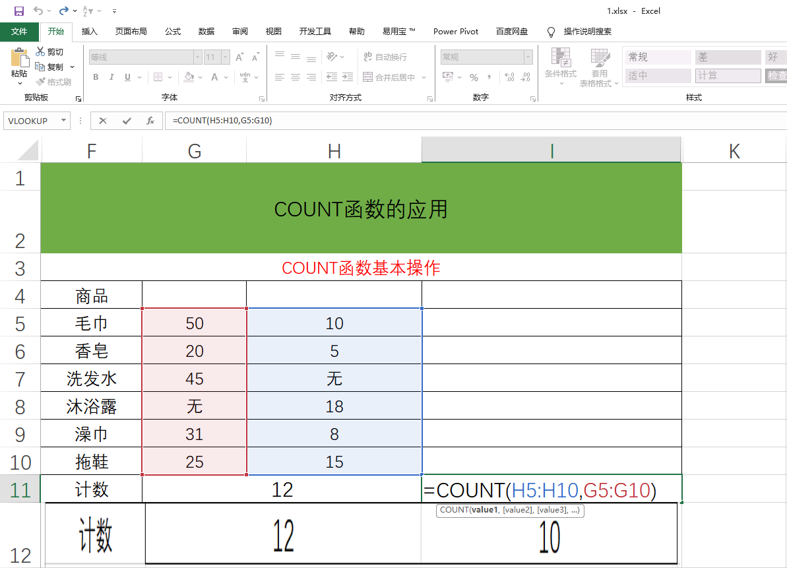Click the formula bar text field

click(477, 121)
